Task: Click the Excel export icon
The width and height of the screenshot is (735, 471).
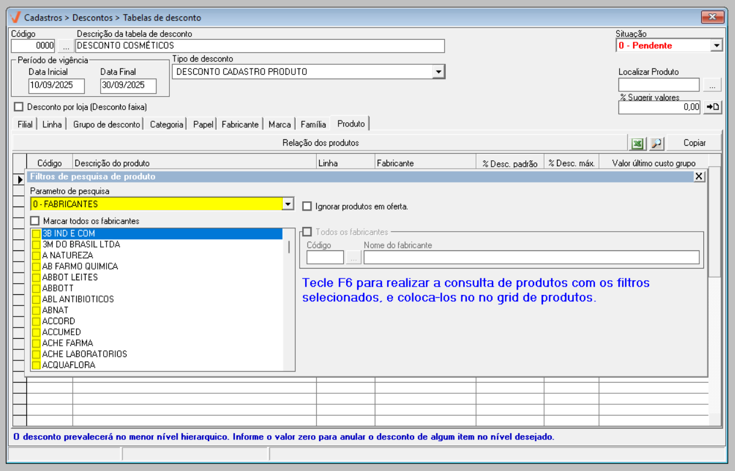Action: click(637, 143)
